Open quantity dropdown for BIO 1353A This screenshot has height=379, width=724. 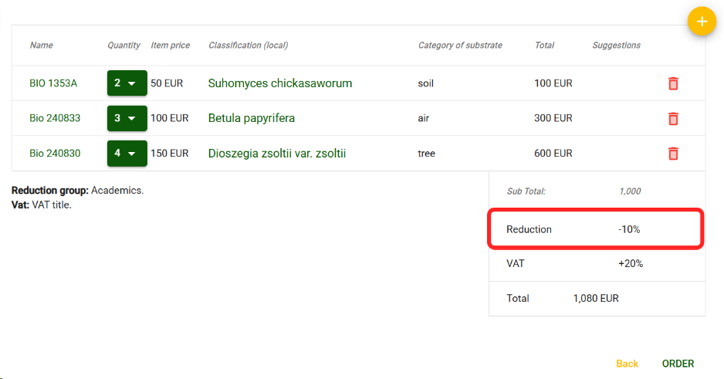(x=127, y=83)
